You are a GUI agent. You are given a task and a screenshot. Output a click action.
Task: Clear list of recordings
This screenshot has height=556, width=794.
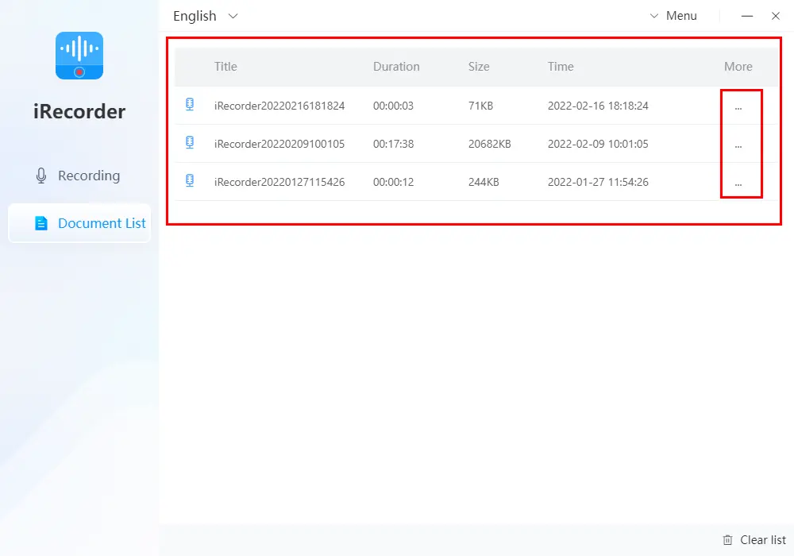pos(762,540)
